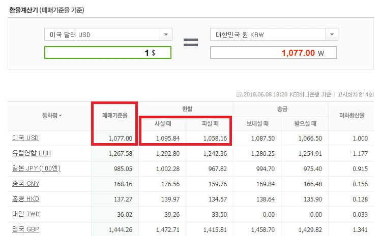Click the 받으실 때 column header

(x=305, y=124)
